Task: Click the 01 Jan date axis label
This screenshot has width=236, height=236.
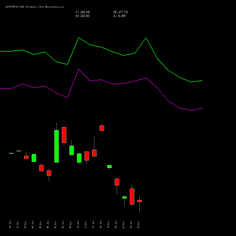Action: tap(25, 225)
